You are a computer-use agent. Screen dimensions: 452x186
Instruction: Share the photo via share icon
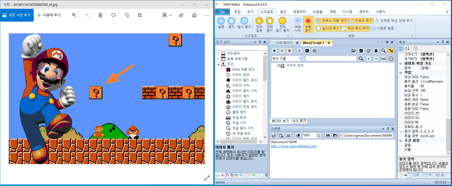[x=181, y=15]
